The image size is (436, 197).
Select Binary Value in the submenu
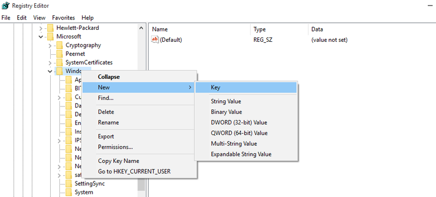[x=246, y=112]
